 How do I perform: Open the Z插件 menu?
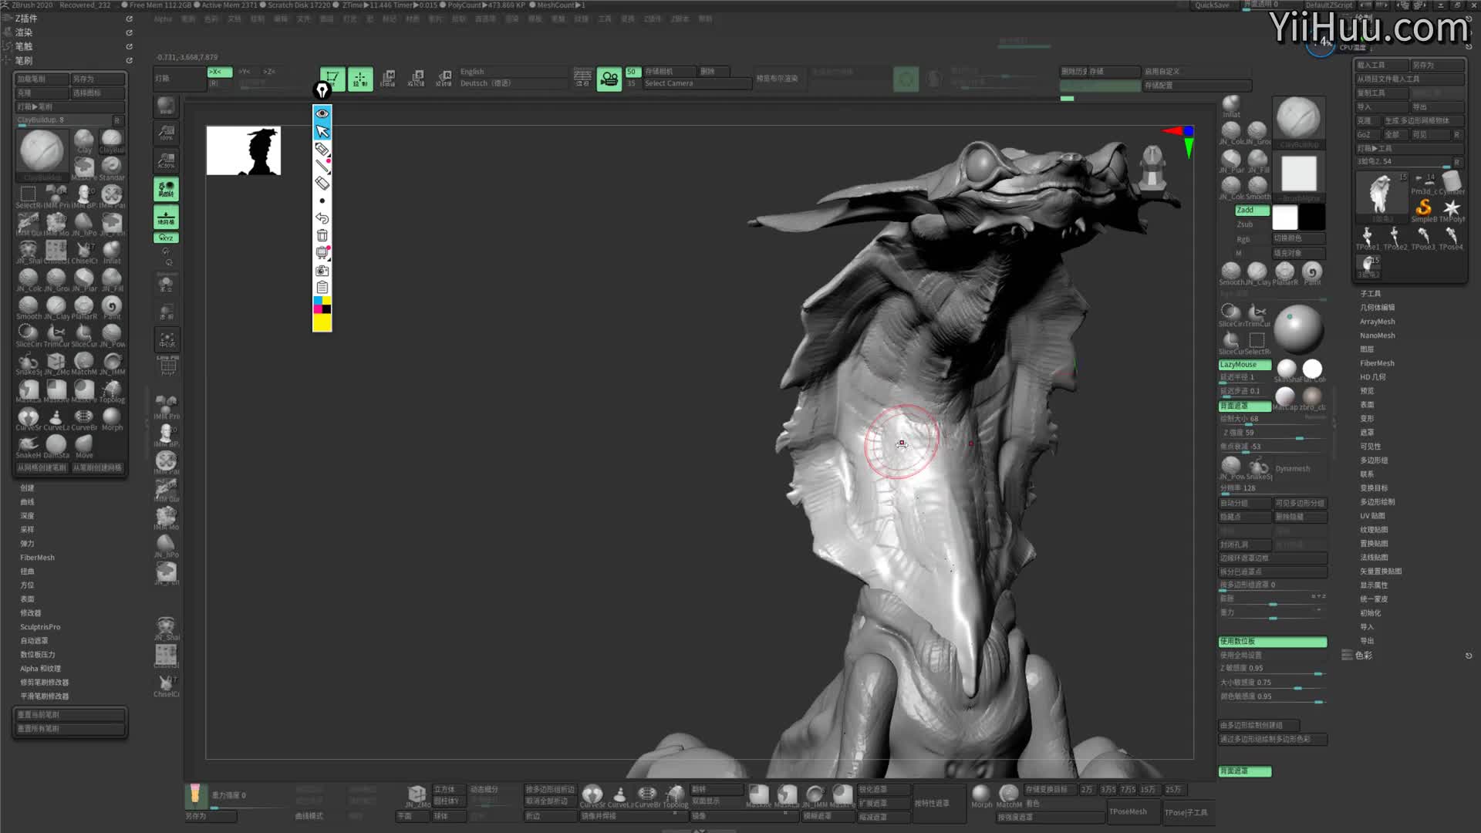[26, 19]
